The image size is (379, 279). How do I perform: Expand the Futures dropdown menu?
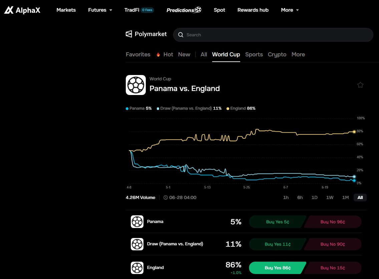tap(100, 10)
